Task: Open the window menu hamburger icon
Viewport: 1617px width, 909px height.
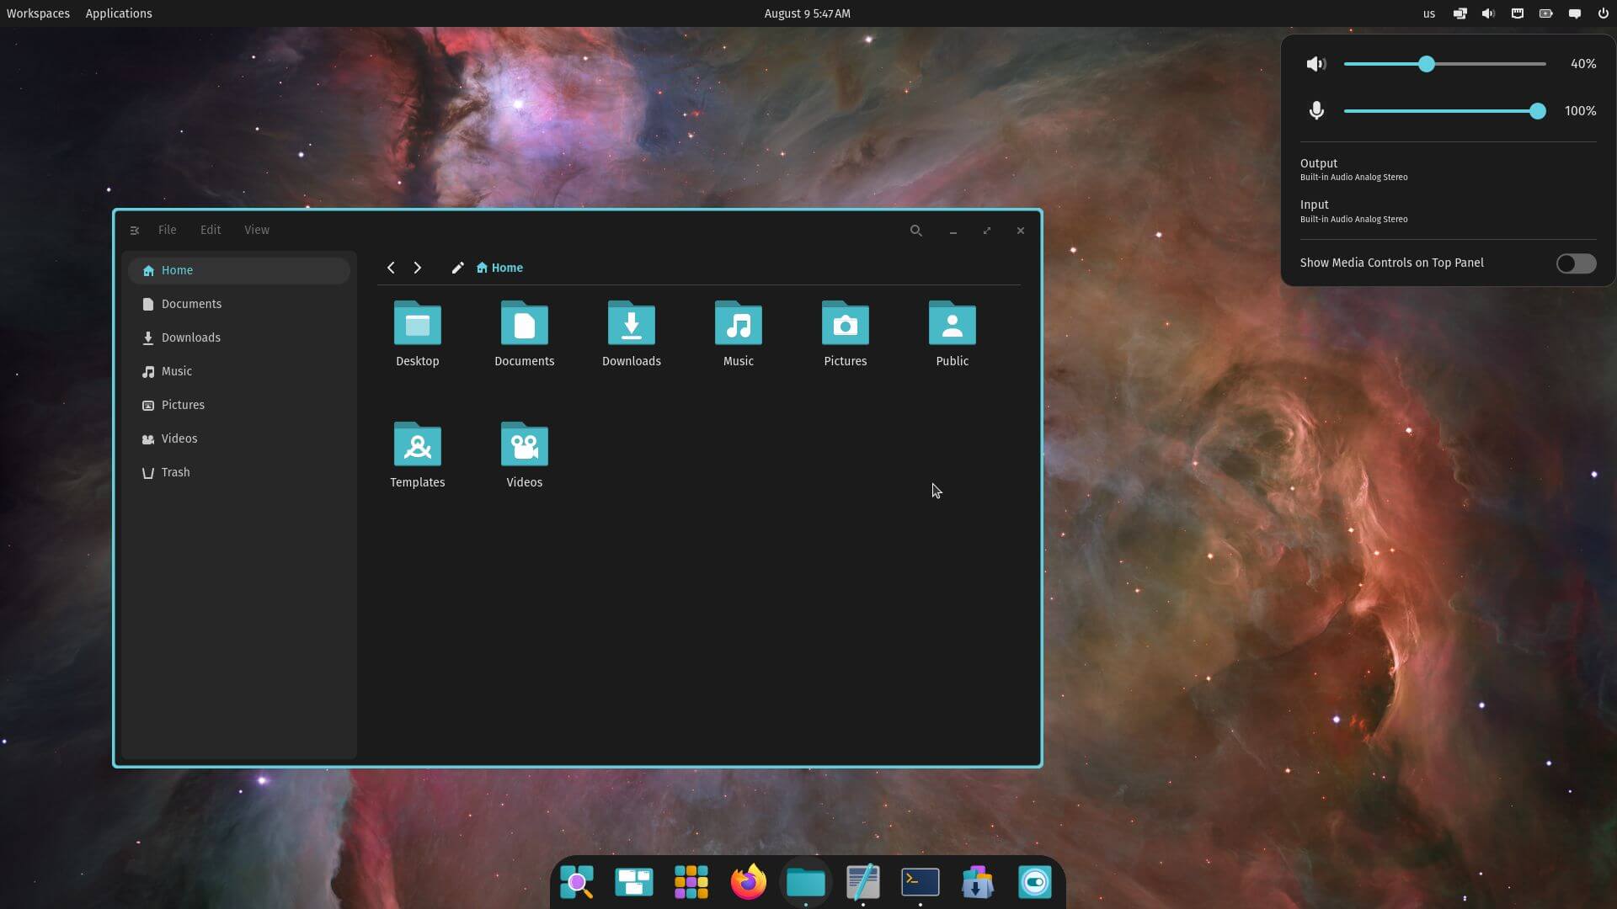Action: pyautogui.click(x=135, y=229)
